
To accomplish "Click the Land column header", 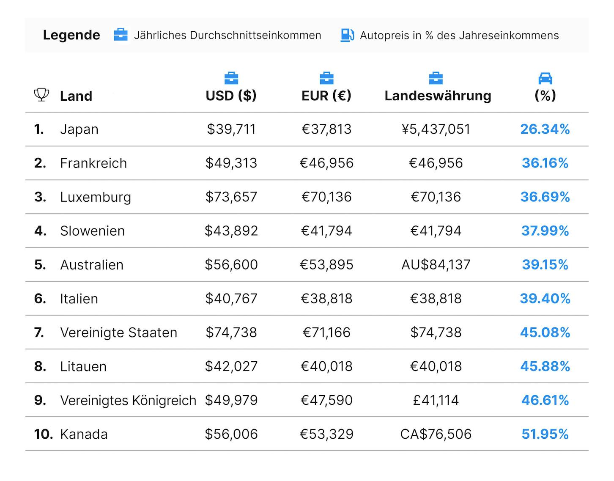I will coord(76,96).
